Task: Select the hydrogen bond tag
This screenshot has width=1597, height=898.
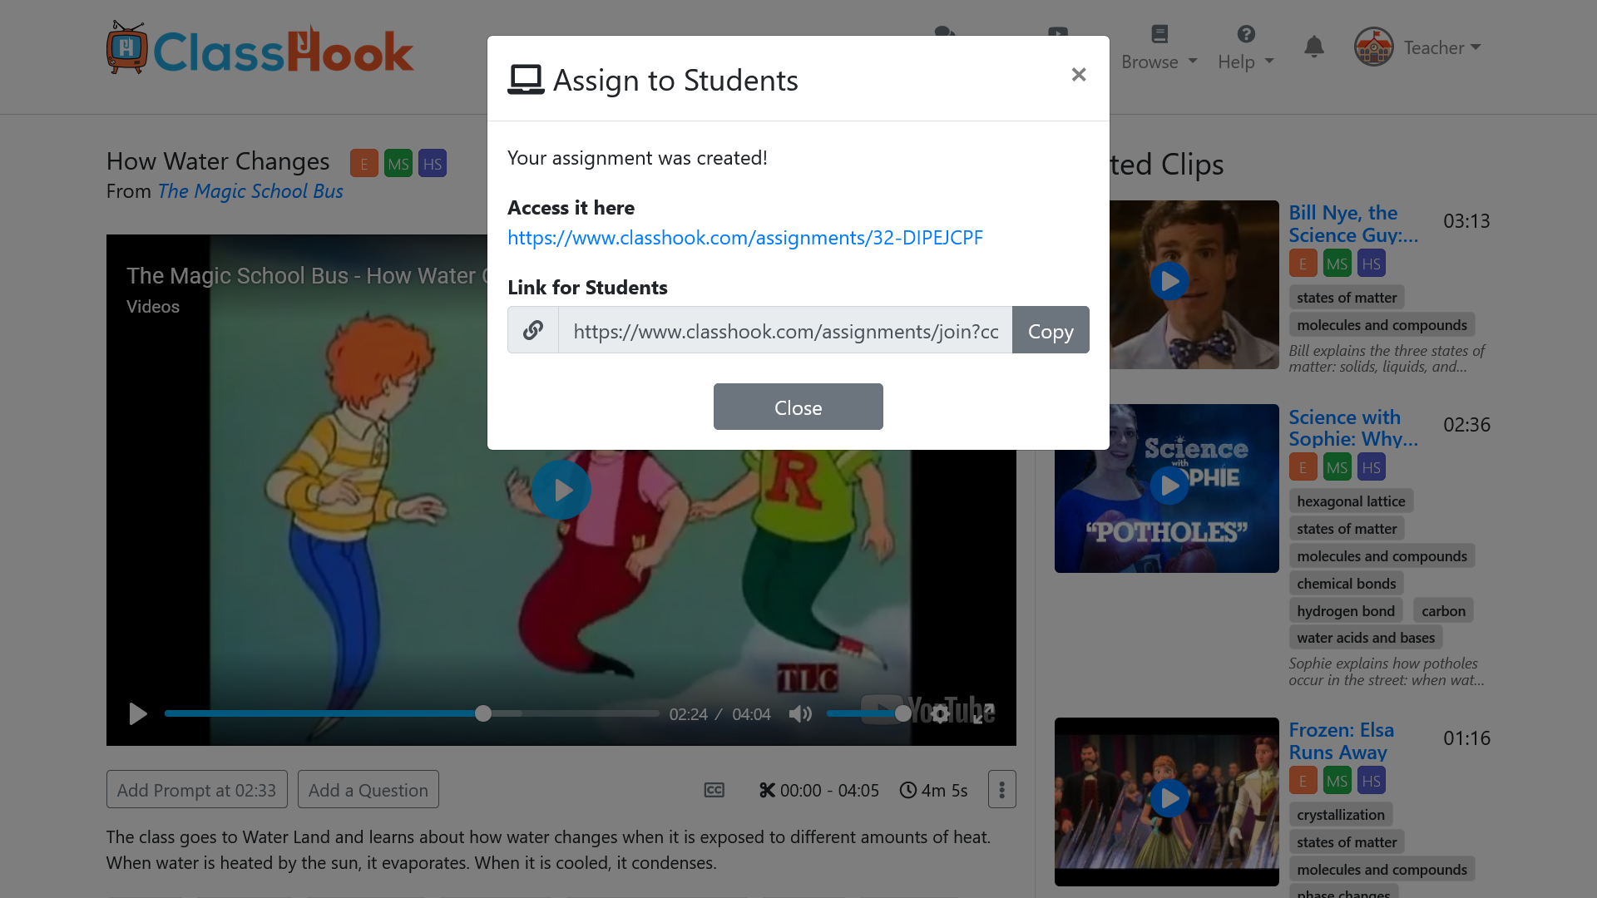Action: click(x=1345, y=611)
